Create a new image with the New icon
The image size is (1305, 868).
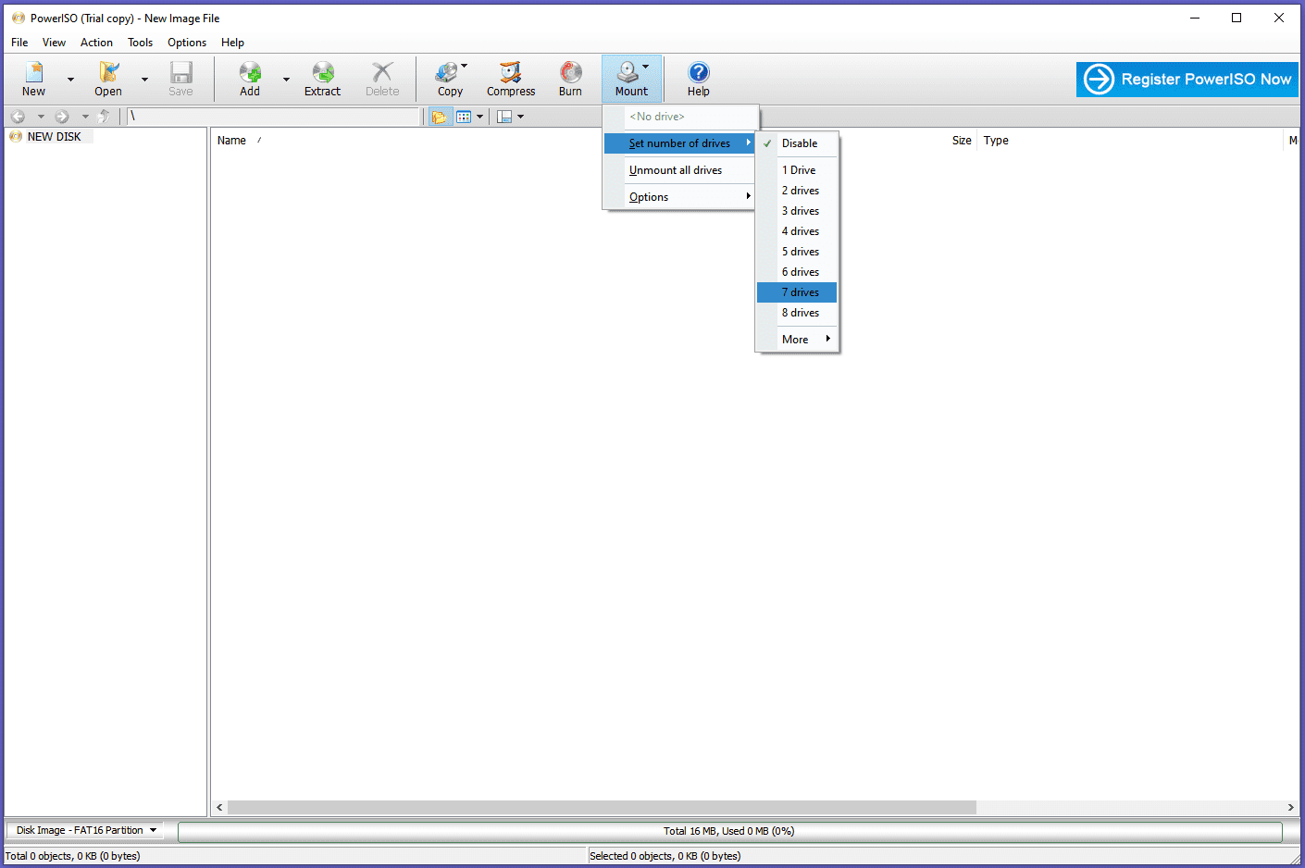click(33, 79)
